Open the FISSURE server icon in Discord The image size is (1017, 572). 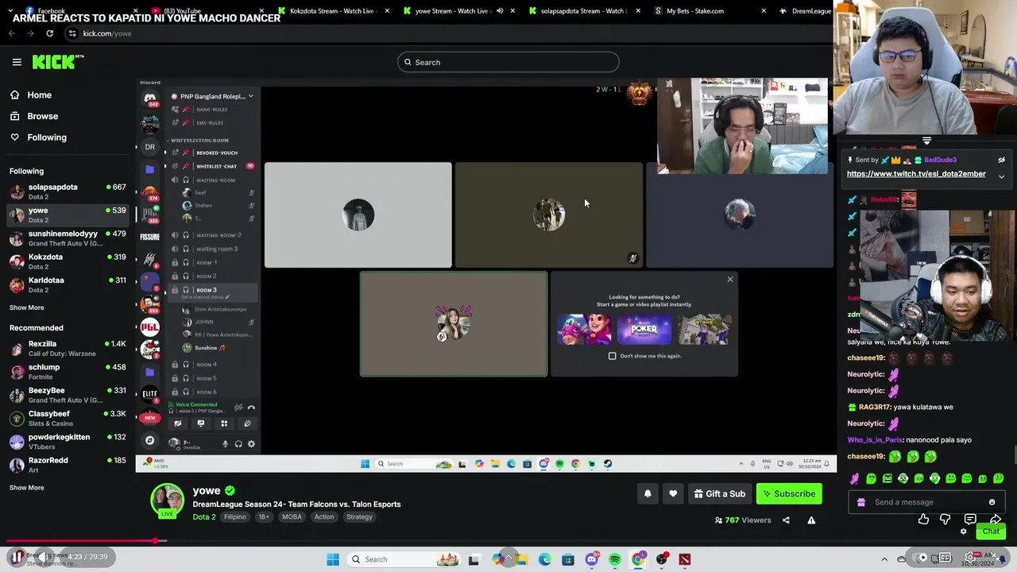[x=150, y=237]
